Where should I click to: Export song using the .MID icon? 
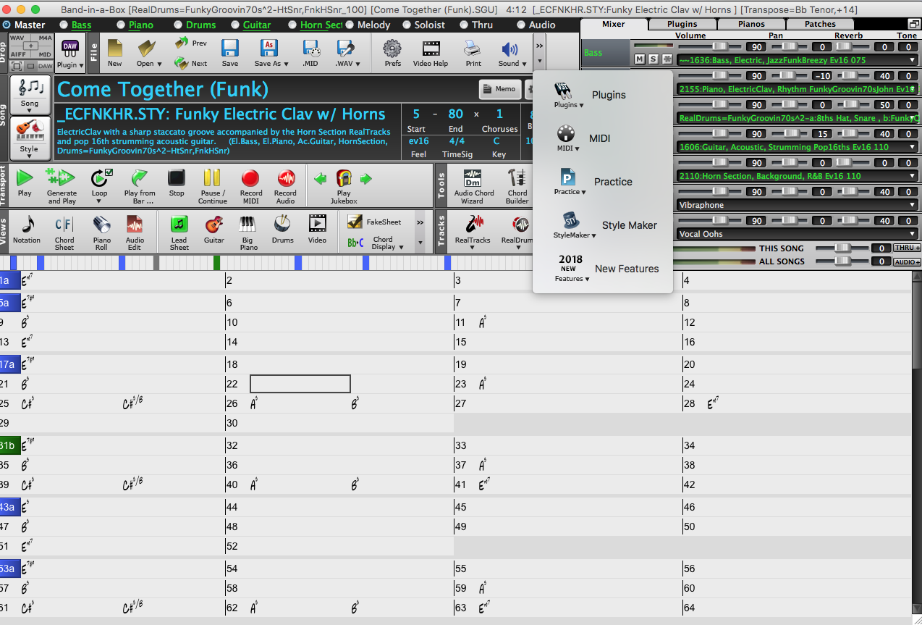pyautogui.click(x=311, y=52)
